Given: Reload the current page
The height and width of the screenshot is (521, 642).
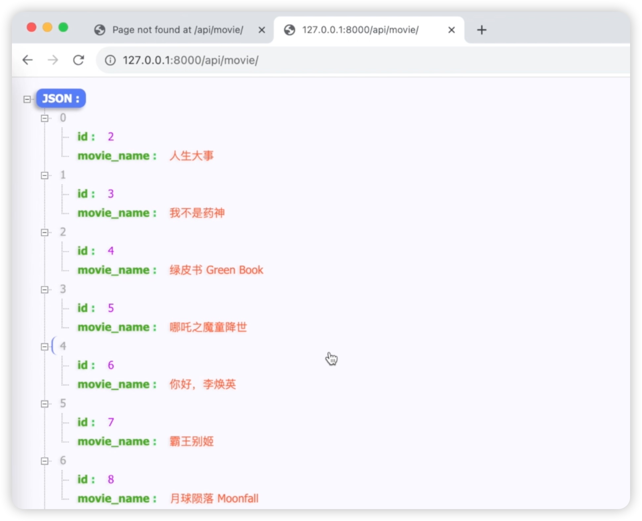Looking at the screenshot, I should click(x=78, y=60).
